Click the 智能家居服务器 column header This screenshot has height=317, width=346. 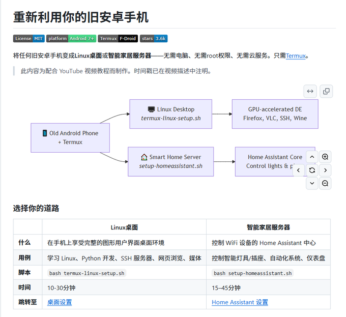click(268, 227)
